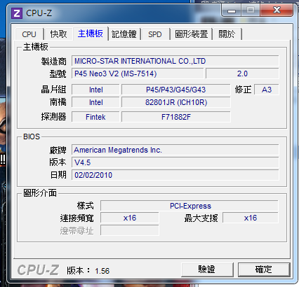
Task: Click the manufacturer field MICRO-STAR INTERNATIONAL
Action: 175,61
